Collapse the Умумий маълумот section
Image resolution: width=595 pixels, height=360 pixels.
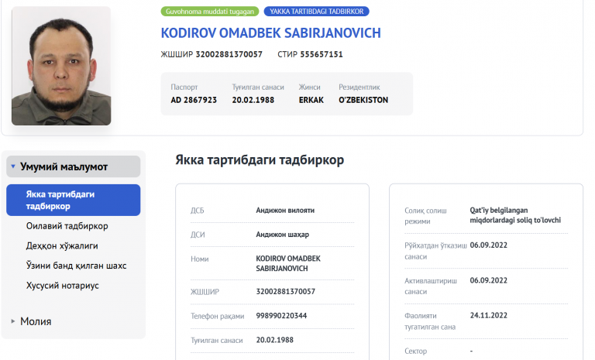[x=74, y=166]
